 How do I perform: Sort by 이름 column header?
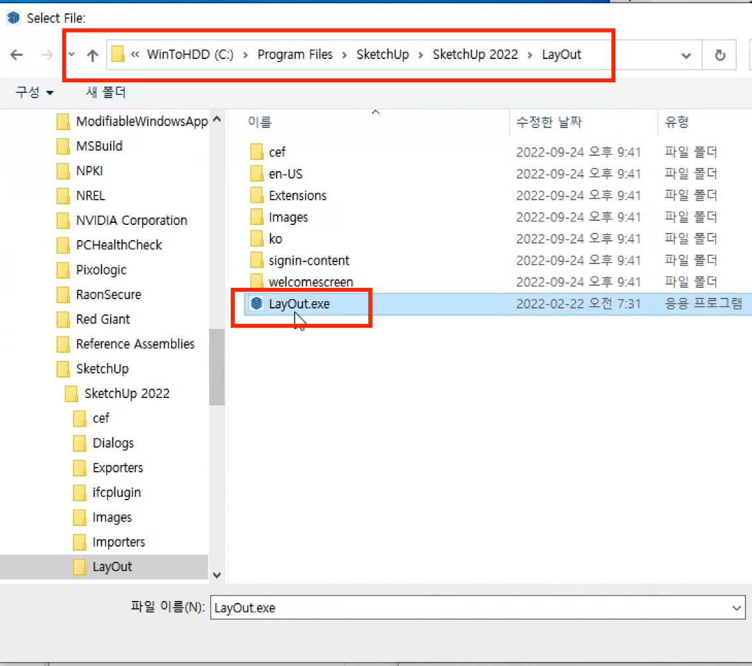point(259,122)
